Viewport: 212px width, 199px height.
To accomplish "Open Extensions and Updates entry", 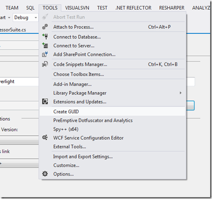I will [113, 101].
